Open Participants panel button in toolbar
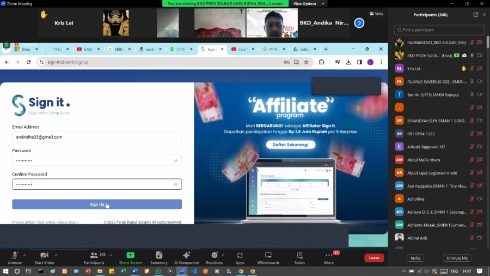 94,258
